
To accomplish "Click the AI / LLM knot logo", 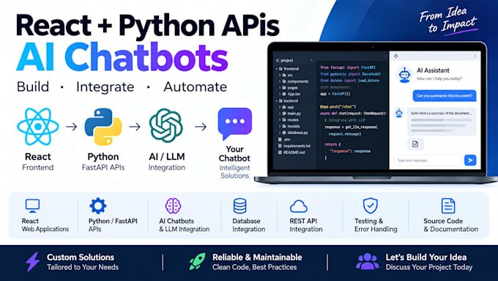I will [166, 125].
